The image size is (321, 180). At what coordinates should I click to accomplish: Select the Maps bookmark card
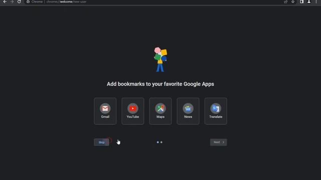coord(160,111)
